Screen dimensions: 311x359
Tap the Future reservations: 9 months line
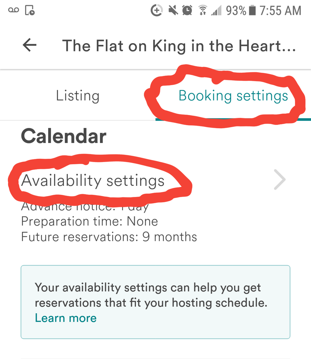(109, 237)
